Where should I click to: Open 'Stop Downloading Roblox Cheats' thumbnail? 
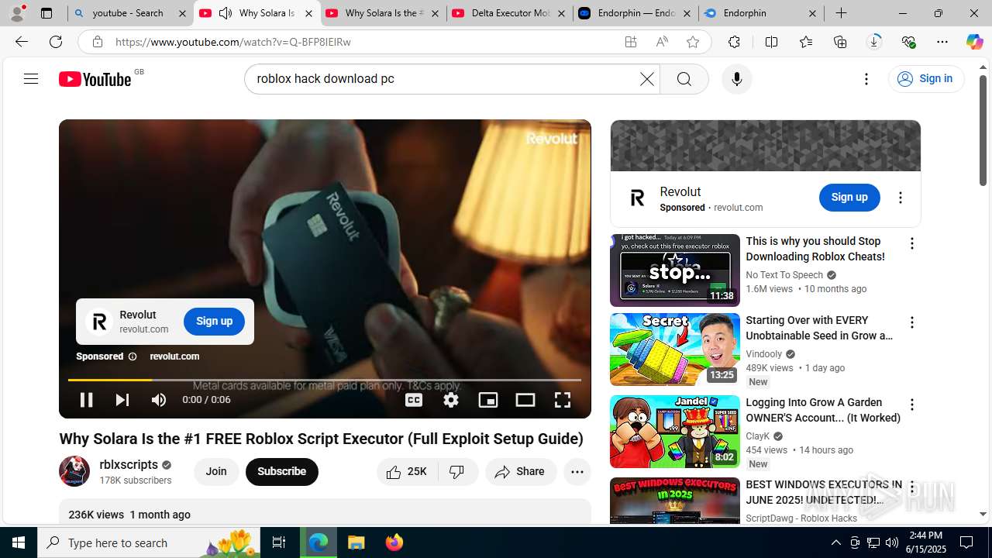(675, 270)
